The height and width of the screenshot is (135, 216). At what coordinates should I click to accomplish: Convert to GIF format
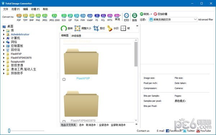70,17
